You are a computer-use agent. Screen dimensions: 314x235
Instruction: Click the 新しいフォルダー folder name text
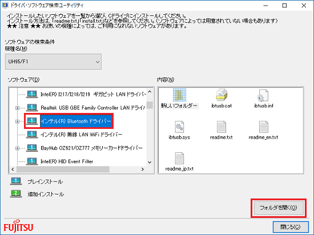[x=179, y=106]
